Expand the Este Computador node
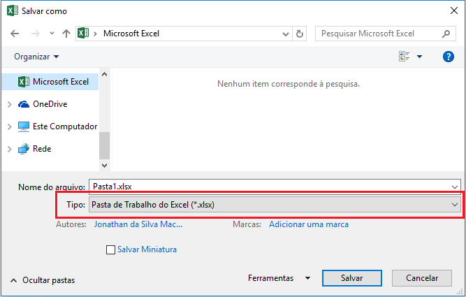This screenshot has height=297, width=466. pos(10,126)
